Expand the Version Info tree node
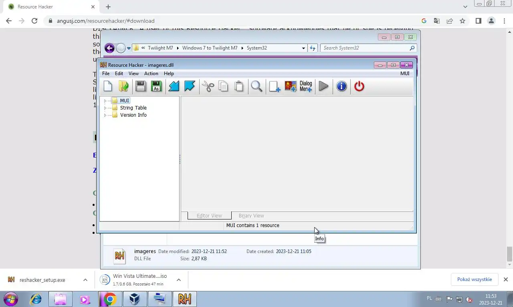This screenshot has width=513, height=307. click(105, 115)
